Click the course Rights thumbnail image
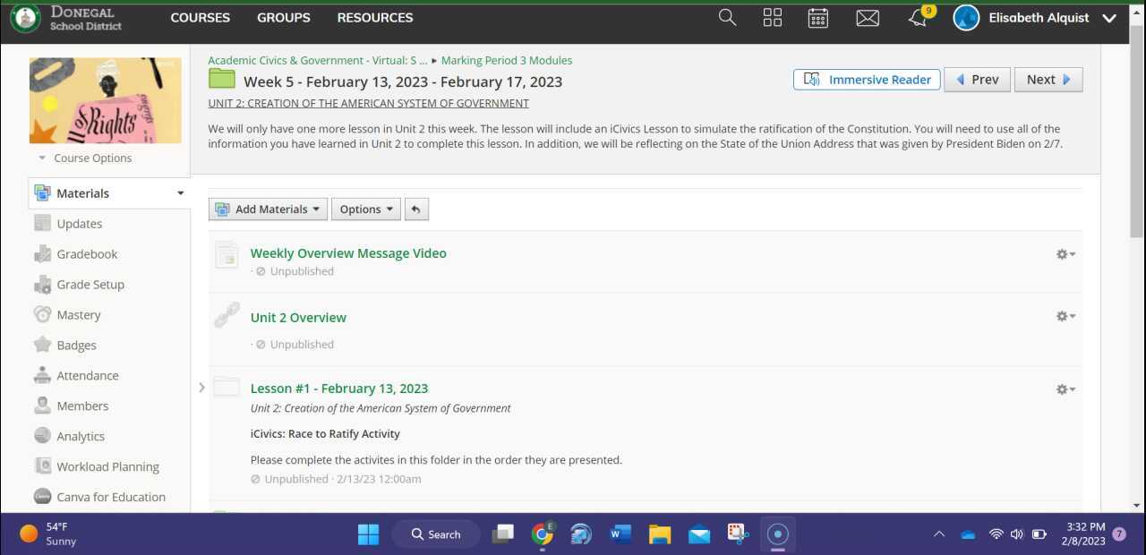1146x555 pixels. pos(105,100)
